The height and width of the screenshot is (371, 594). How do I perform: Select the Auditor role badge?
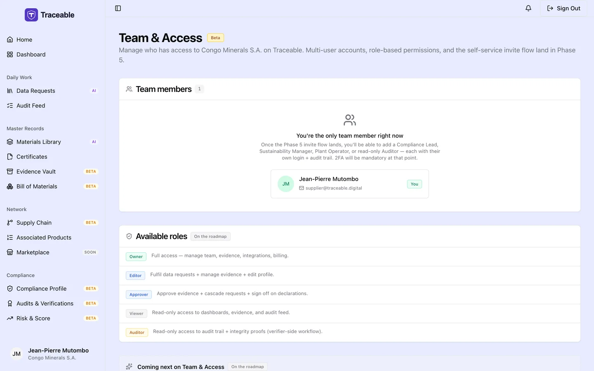point(137,332)
